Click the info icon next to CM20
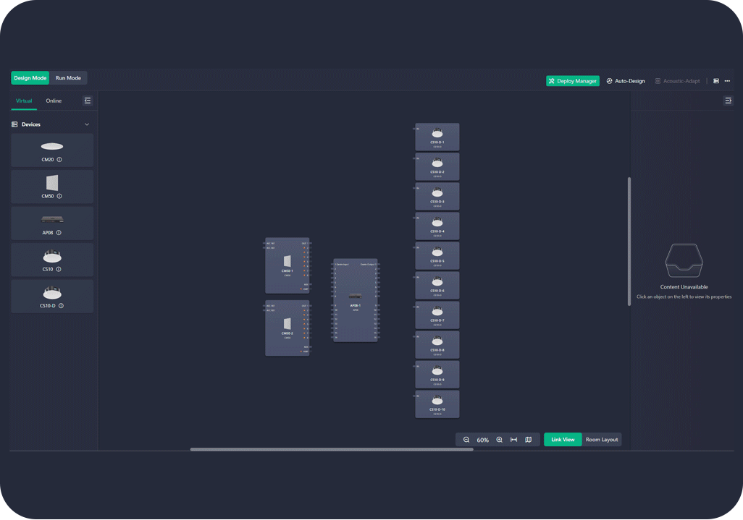Screen dimensions: 743x520 tap(59, 160)
